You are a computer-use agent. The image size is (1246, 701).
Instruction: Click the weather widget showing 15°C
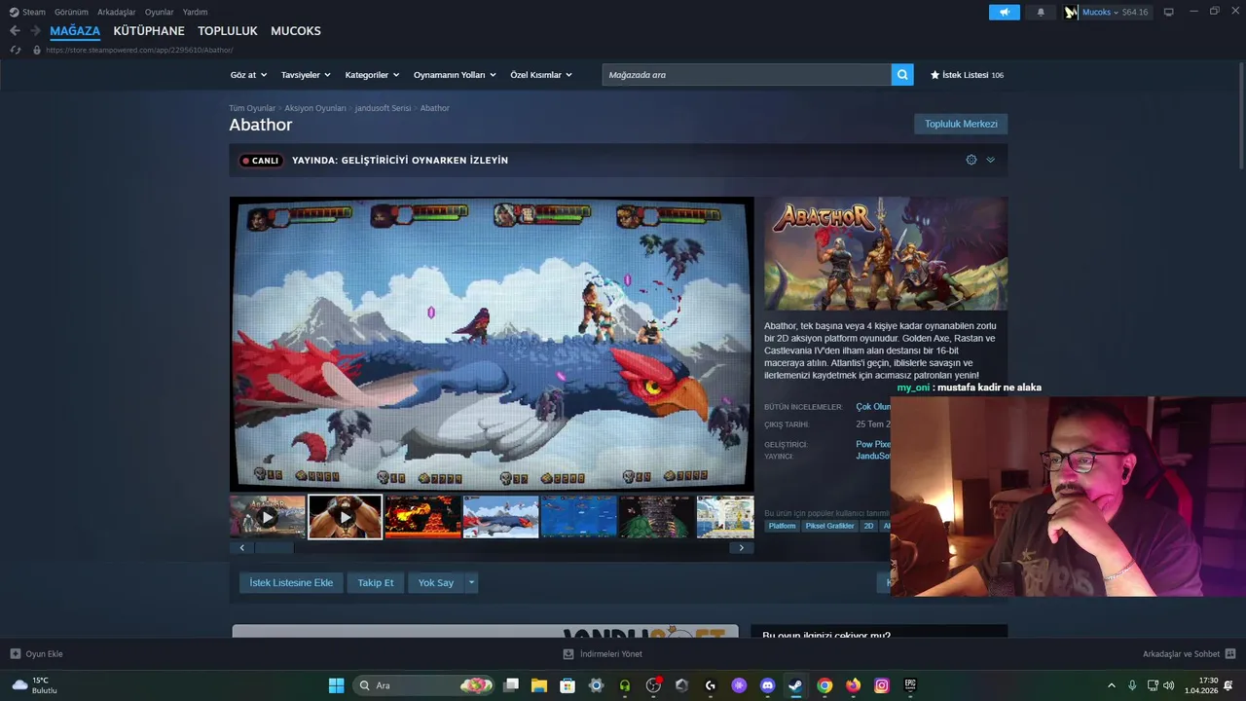coord(34,685)
